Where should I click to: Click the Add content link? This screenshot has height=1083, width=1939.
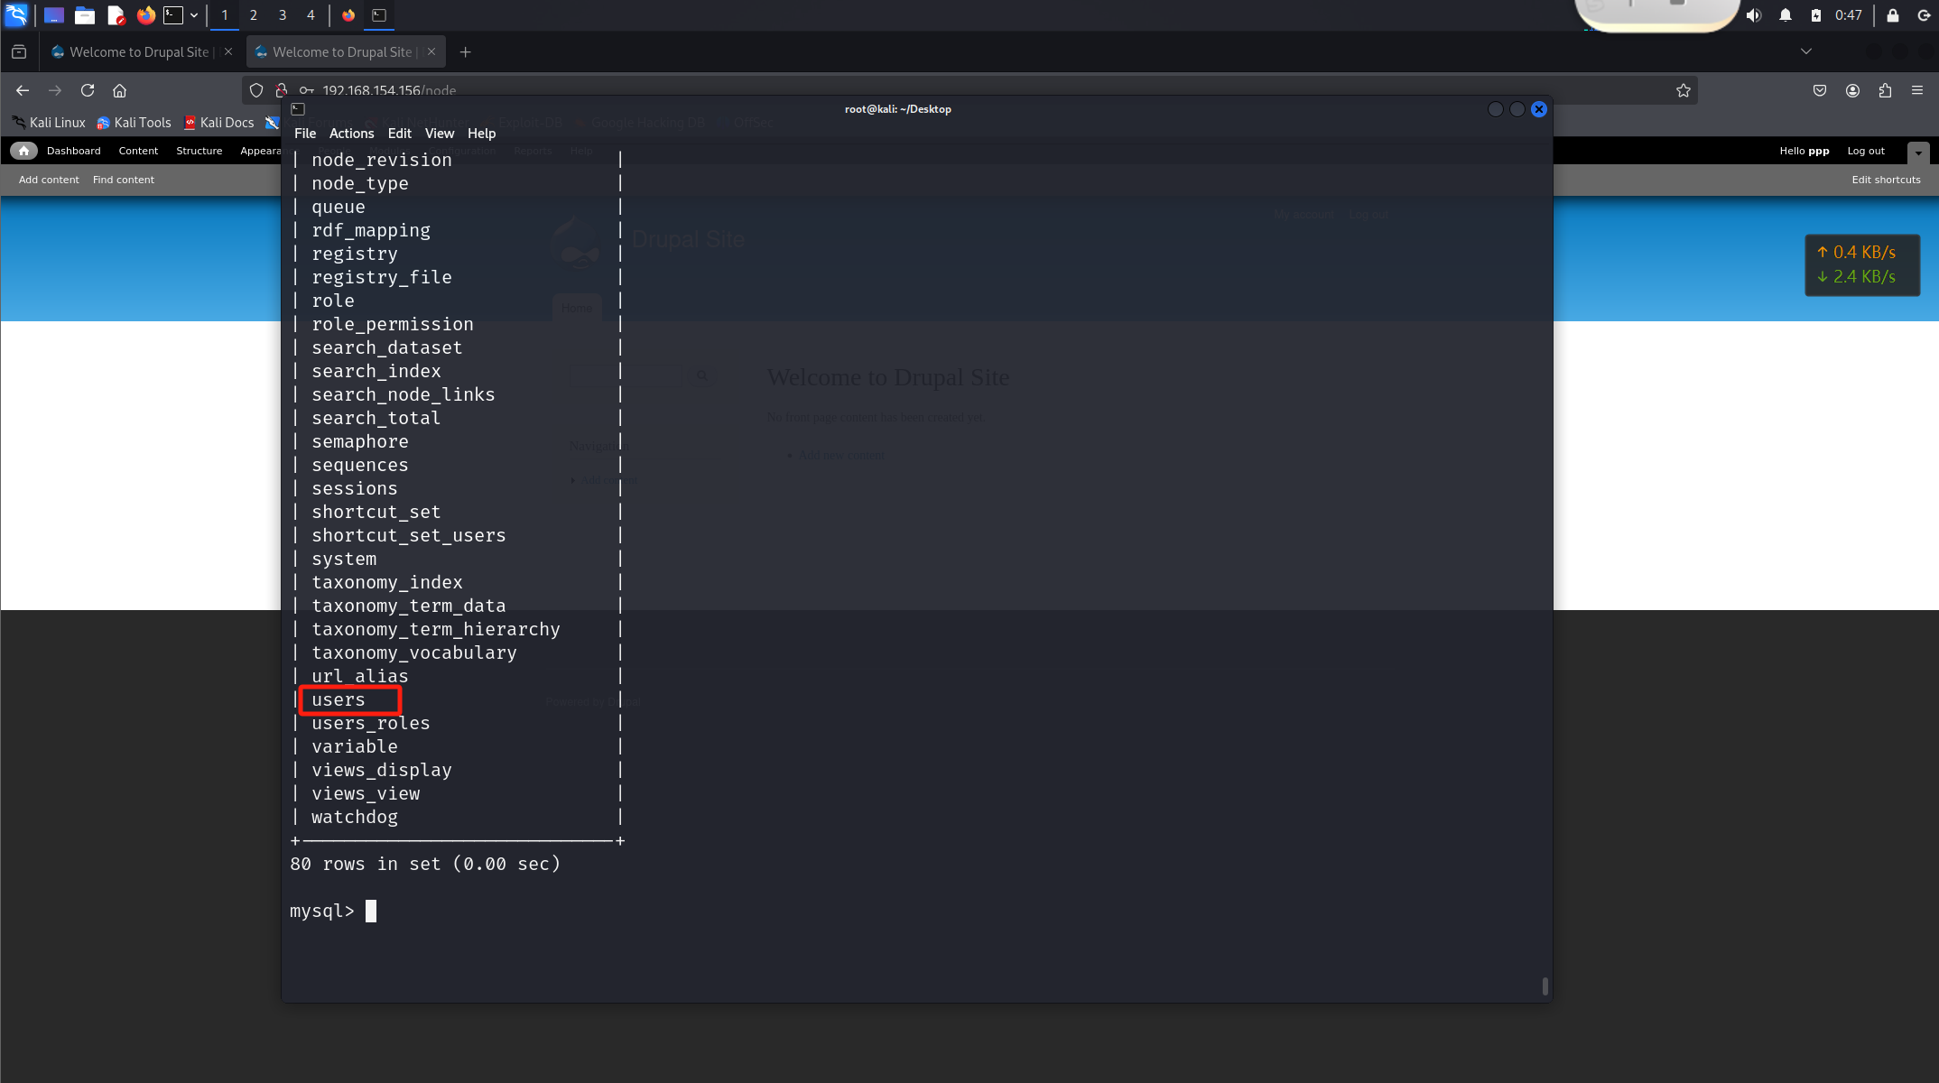[x=48, y=180]
